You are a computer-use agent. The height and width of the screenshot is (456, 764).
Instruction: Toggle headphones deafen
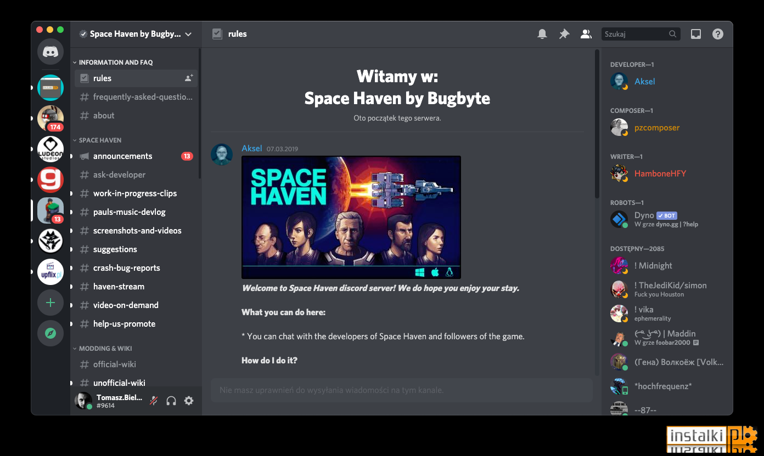tap(171, 401)
